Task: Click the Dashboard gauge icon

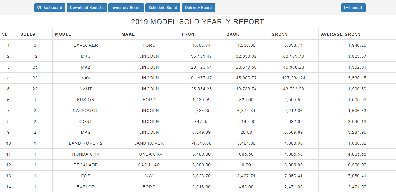Action: [x=39, y=8]
